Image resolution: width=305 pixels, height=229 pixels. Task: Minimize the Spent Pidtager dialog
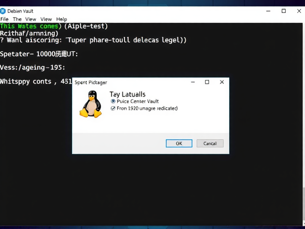[192, 82]
